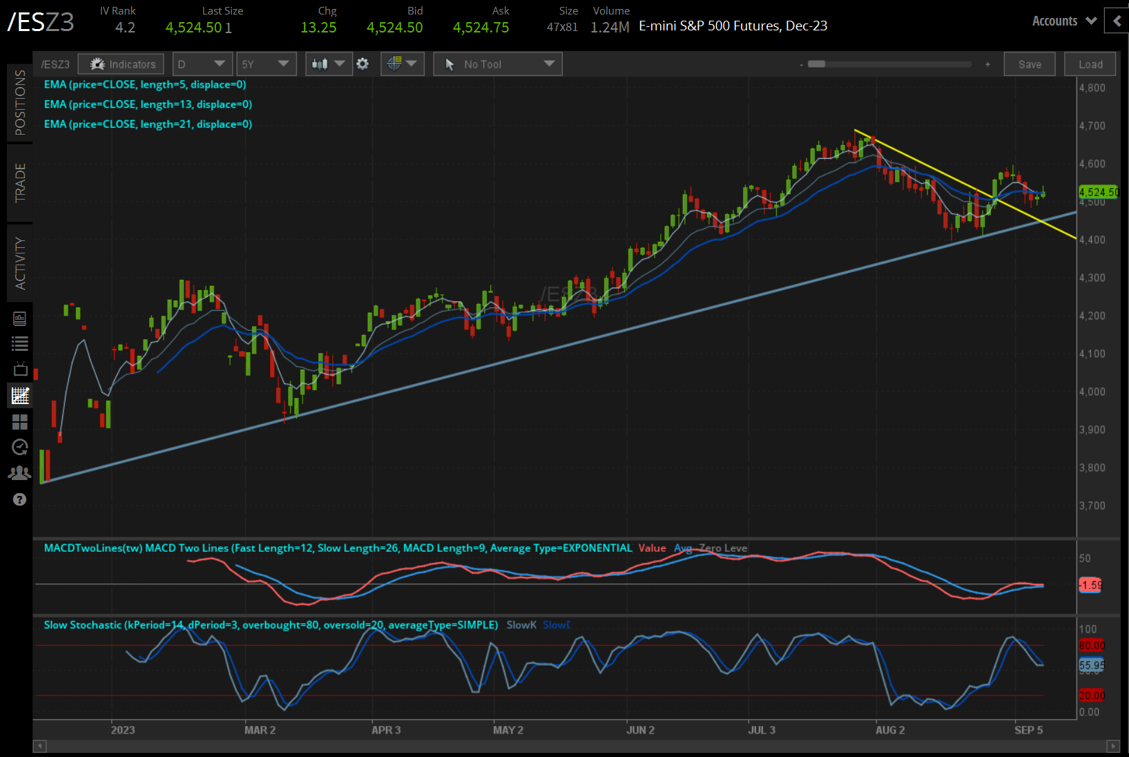Click the clock history sidebar icon

[19, 447]
